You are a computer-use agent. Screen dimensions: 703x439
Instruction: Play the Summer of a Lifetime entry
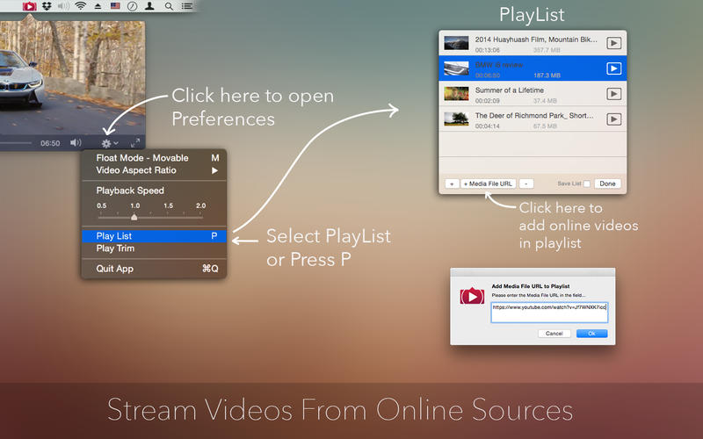click(x=613, y=94)
